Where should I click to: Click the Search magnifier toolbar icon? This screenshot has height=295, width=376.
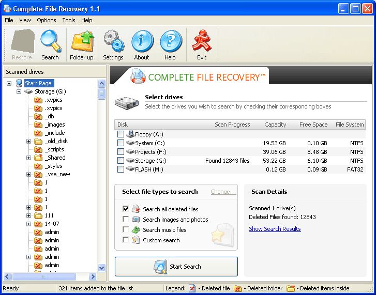click(50, 41)
